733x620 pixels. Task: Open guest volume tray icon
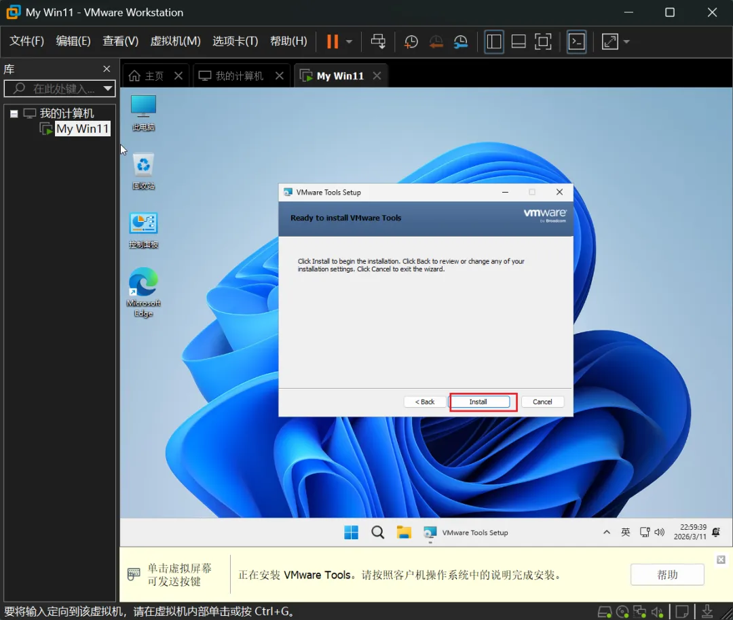(659, 532)
